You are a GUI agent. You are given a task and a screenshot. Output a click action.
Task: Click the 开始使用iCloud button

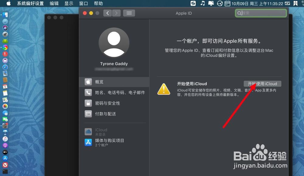pyautogui.click(x=262, y=84)
